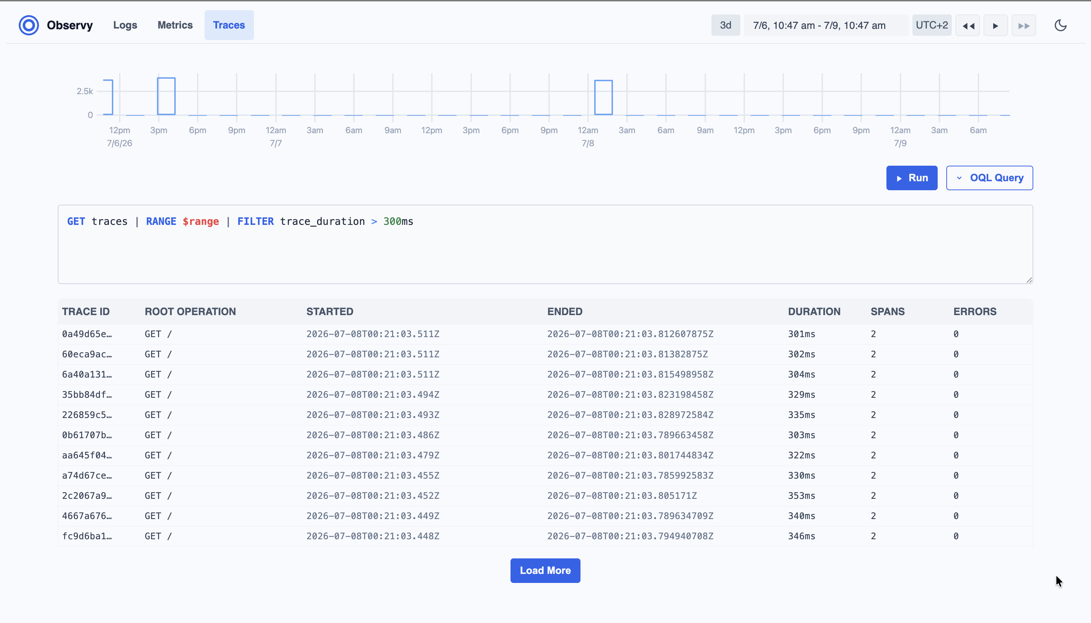Select the histogram bar near 3pm 7/6

coord(166,96)
